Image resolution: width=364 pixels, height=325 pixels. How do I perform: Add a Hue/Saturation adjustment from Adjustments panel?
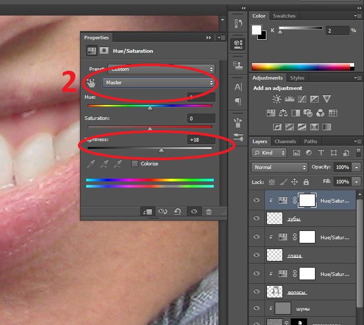click(271, 113)
